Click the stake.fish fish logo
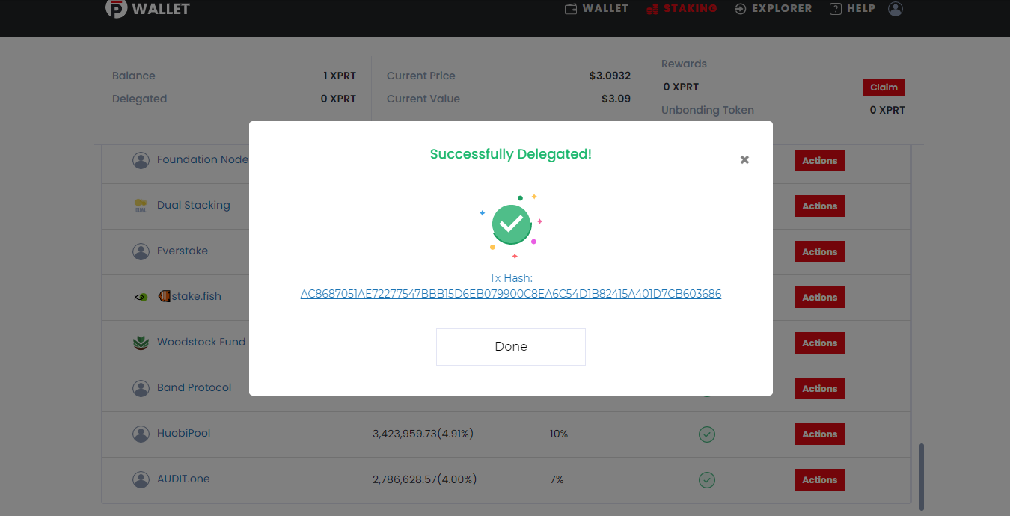The image size is (1010, 516). click(x=141, y=297)
